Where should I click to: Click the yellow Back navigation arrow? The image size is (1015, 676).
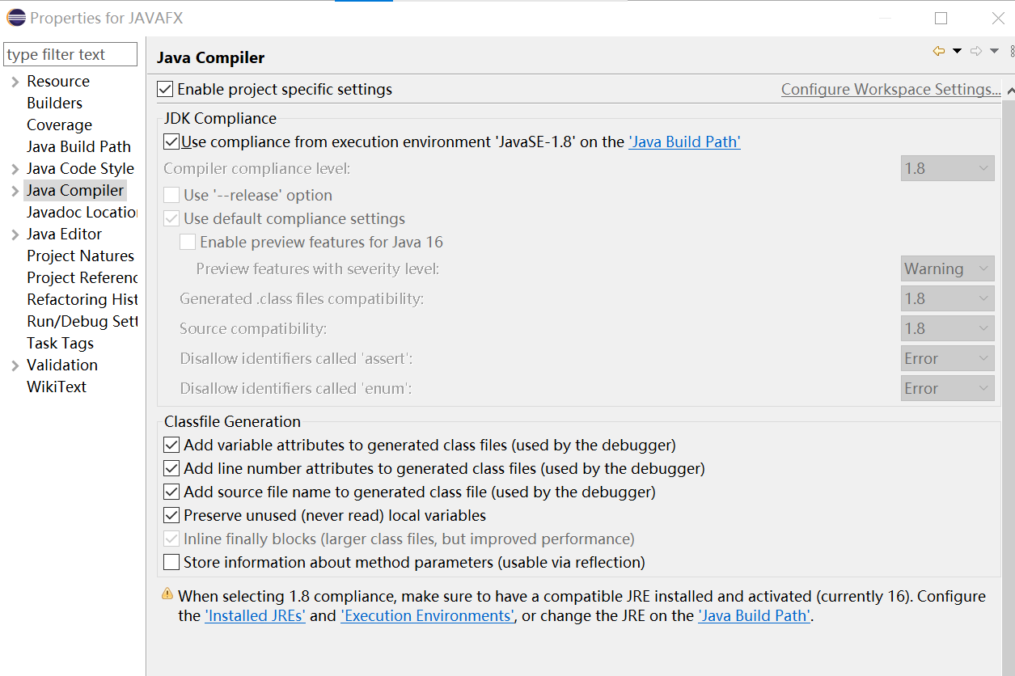pyautogui.click(x=939, y=51)
